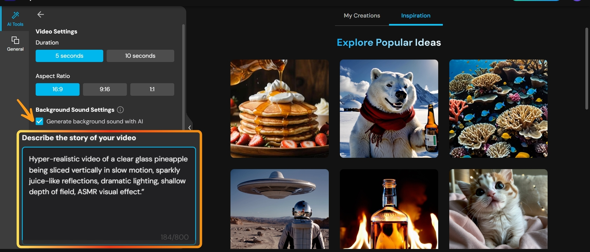Open the kitten inspiration thumbnail
The image size is (590, 252).
(x=498, y=209)
